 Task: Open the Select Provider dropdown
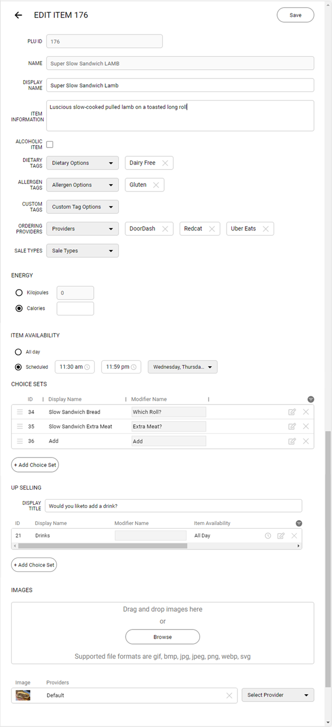click(277, 694)
